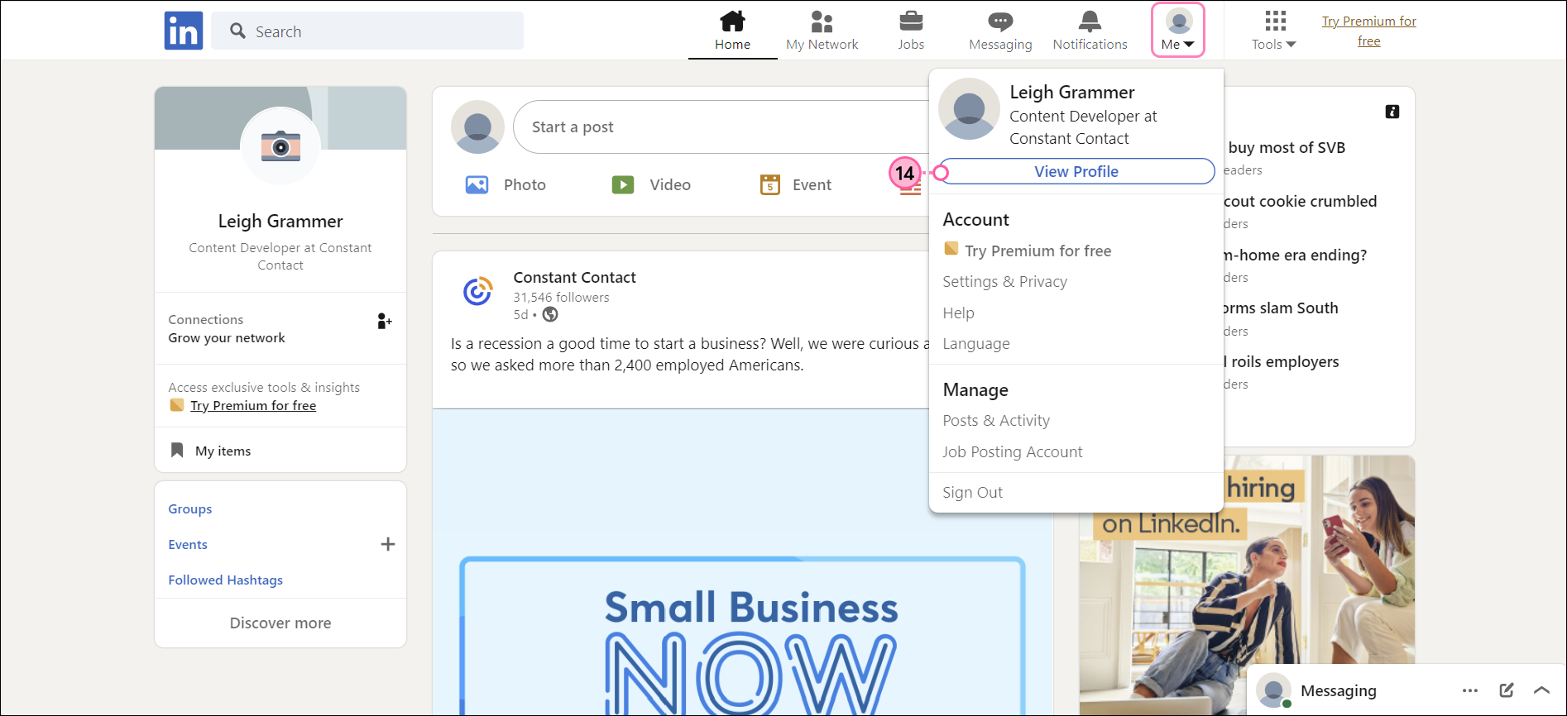1567x716 pixels.
Task: Click Try Premium for free in top bar
Action: tap(1368, 31)
